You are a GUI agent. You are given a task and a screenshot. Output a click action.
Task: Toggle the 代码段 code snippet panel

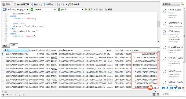point(49,5)
